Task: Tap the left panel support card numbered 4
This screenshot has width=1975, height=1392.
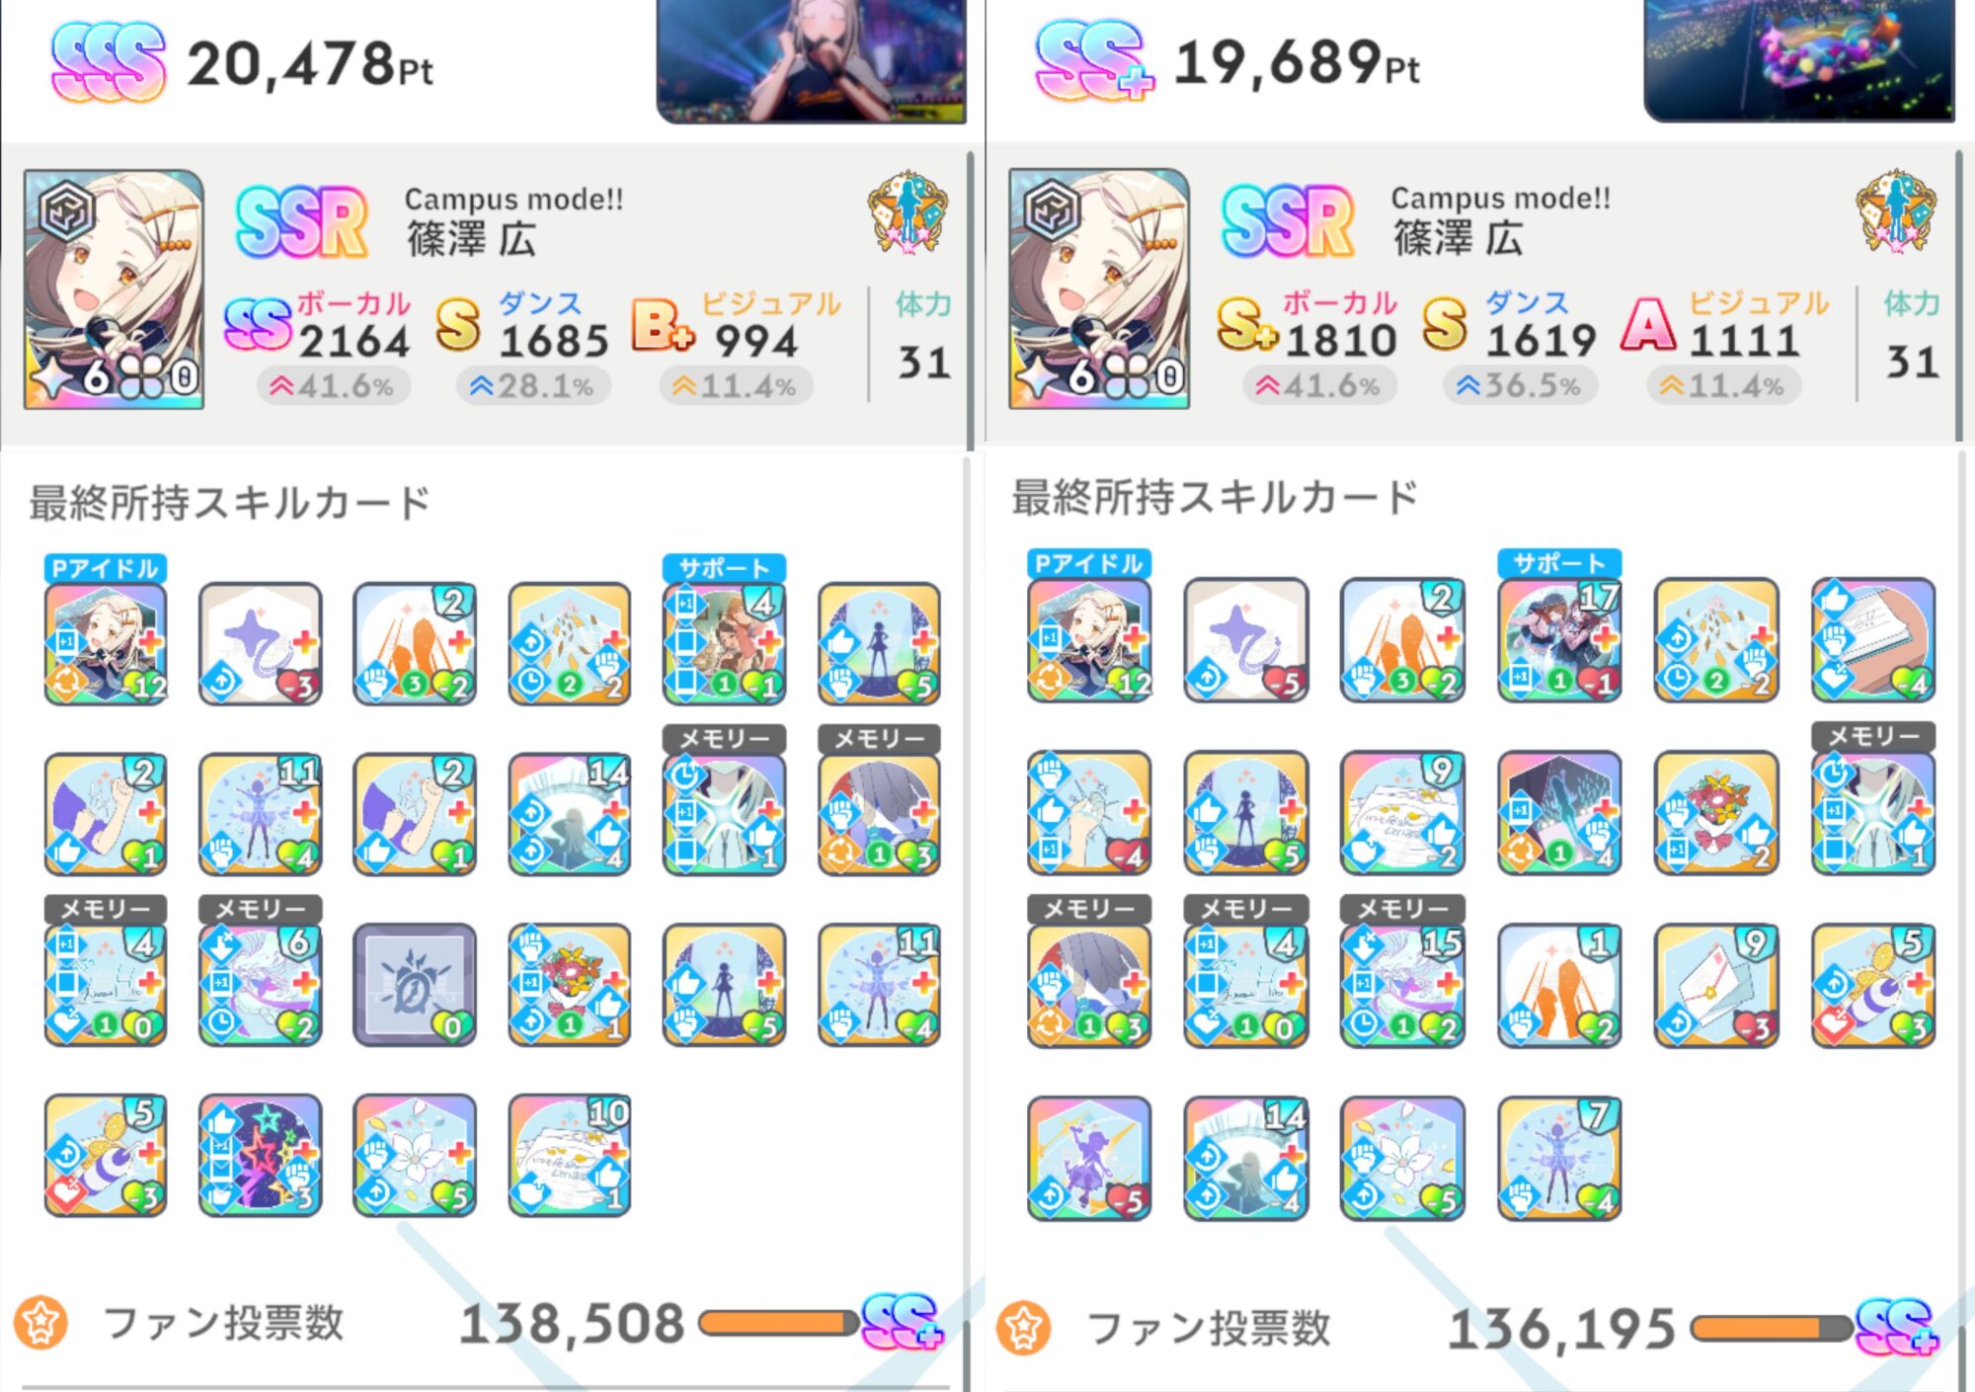Action: click(725, 644)
